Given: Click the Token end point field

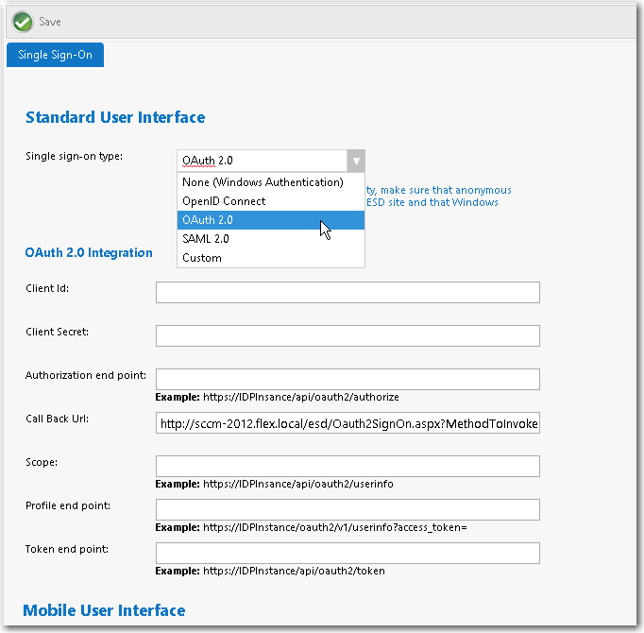Looking at the screenshot, I should point(347,553).
